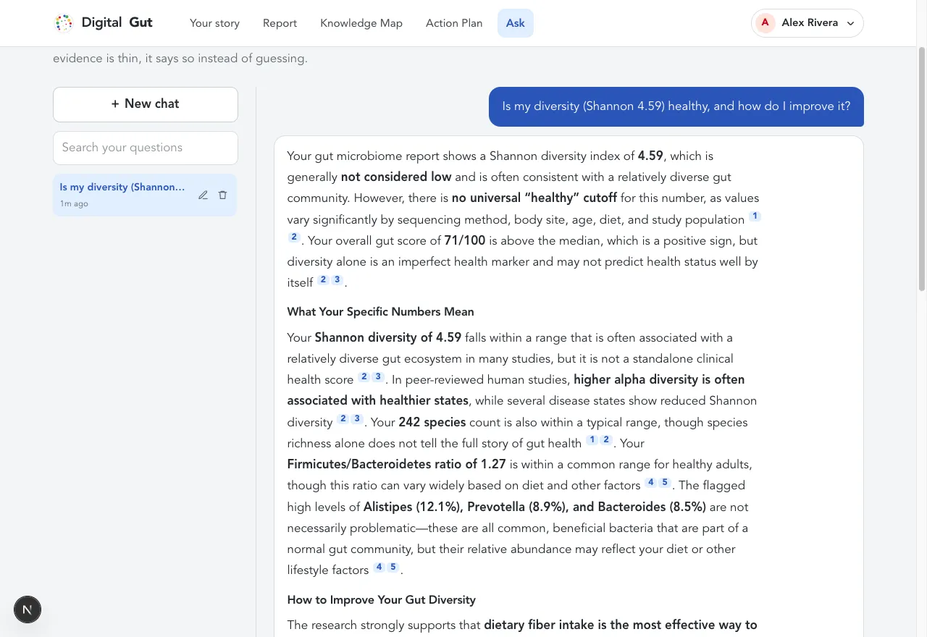Click the 'How to Improve Your Gut Diversity' heading

[381, 600]
